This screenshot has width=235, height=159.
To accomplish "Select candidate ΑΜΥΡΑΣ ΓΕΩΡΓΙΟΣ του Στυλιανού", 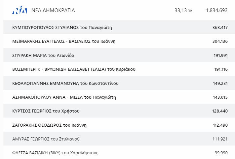I will coord(46,139).
